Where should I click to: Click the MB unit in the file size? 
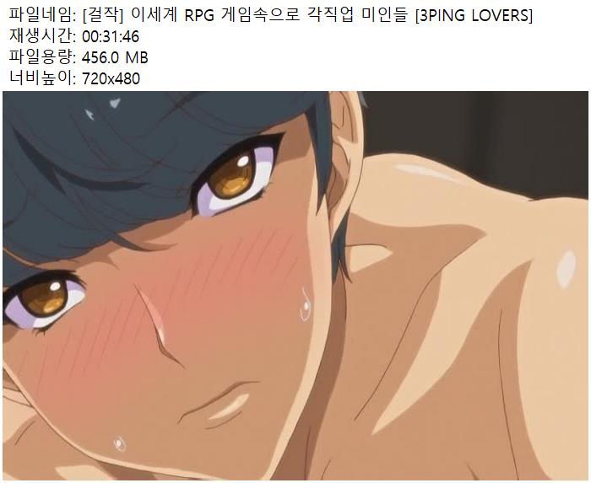tap(137, 57)
